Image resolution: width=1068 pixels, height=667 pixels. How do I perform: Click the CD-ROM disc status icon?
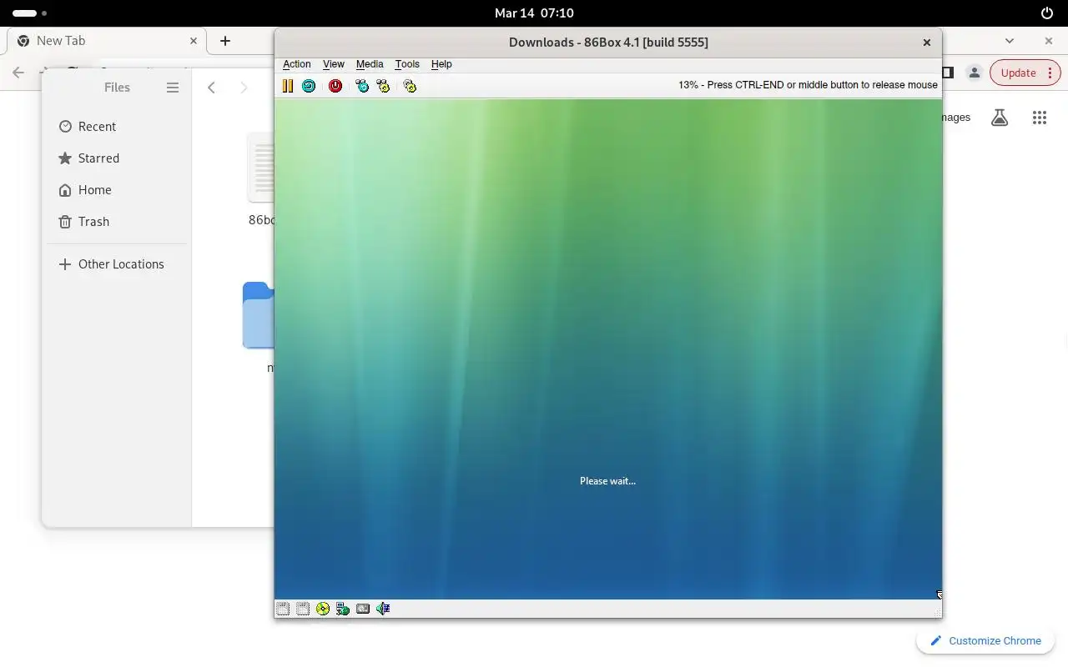[x=323, y=609]
